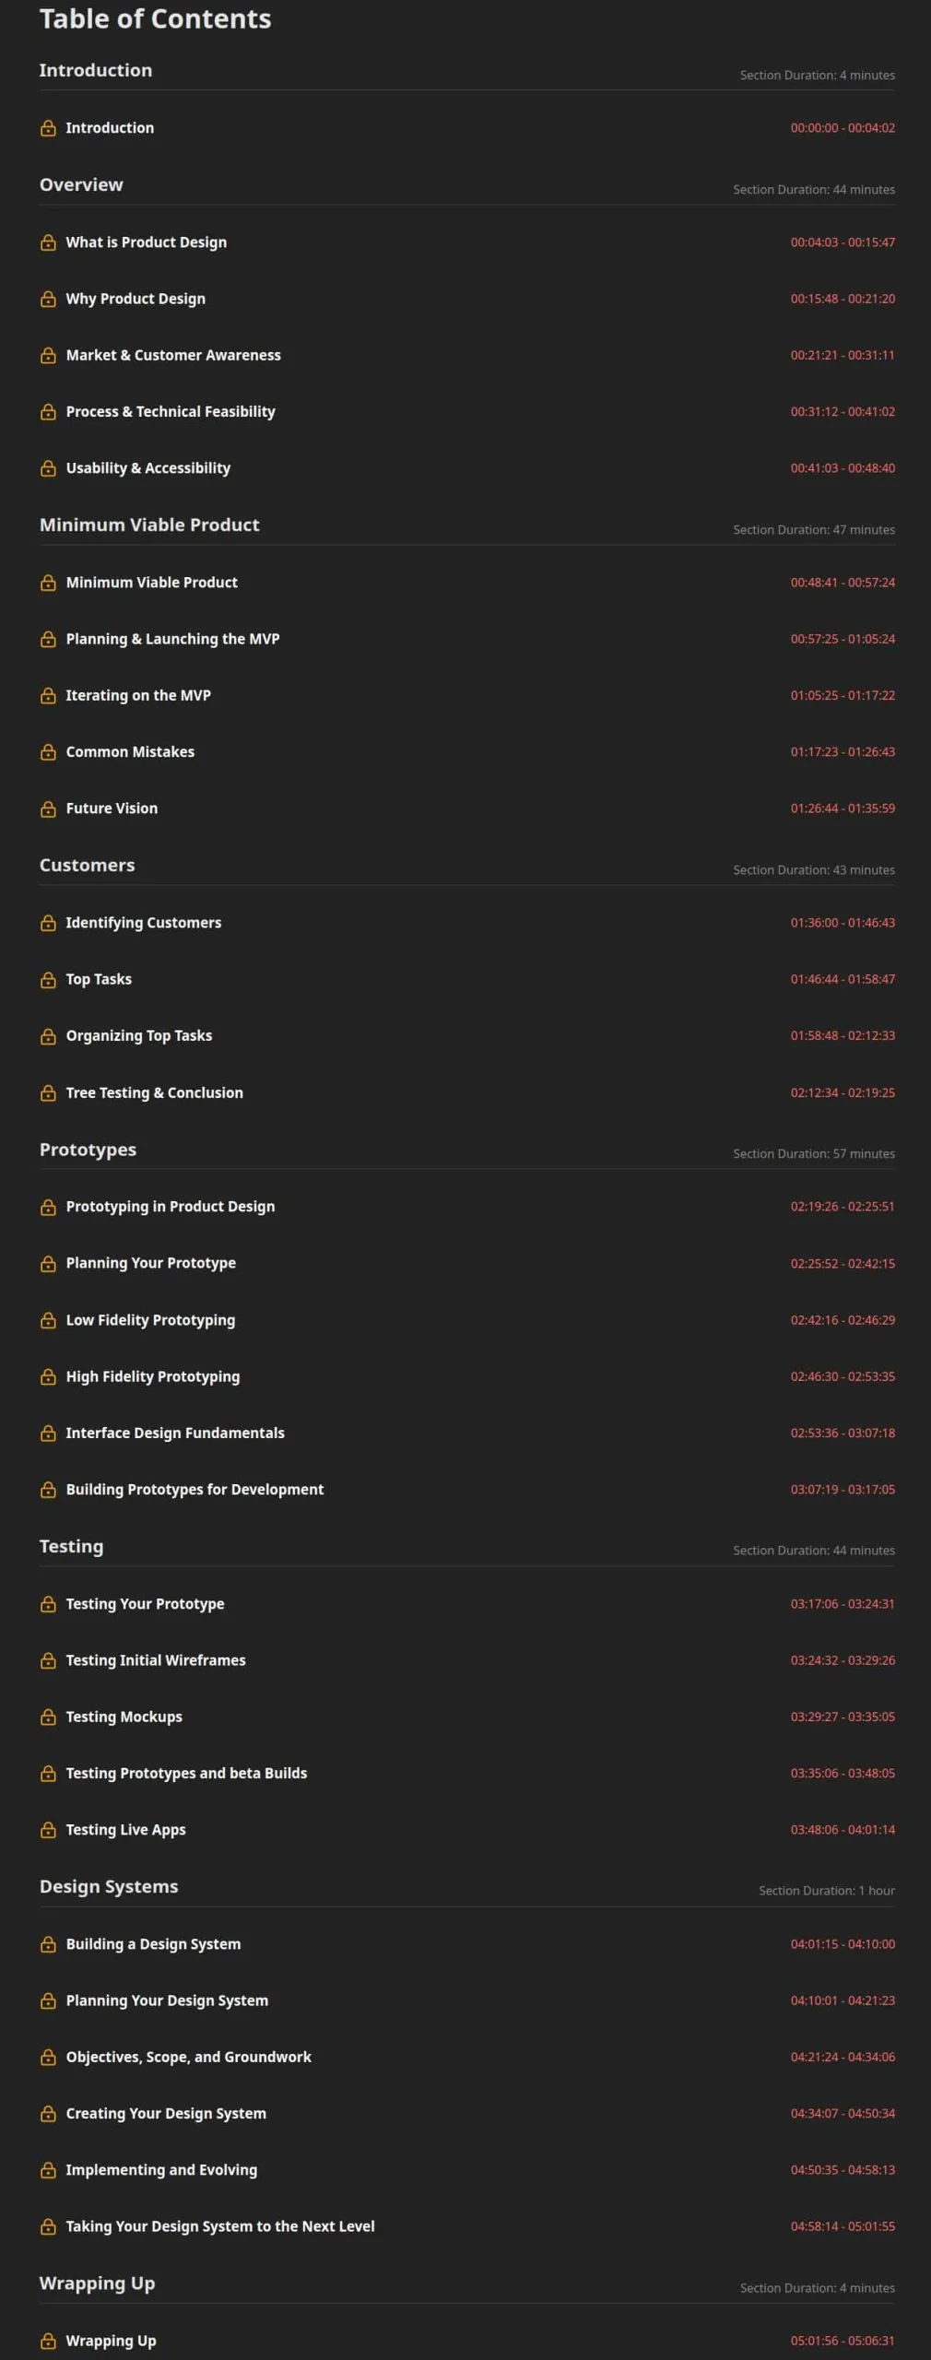This screenshot has width=931, height=2360.
Task: Click lock icon beside Testing Mockups
Action: (x=48, y=1717)
